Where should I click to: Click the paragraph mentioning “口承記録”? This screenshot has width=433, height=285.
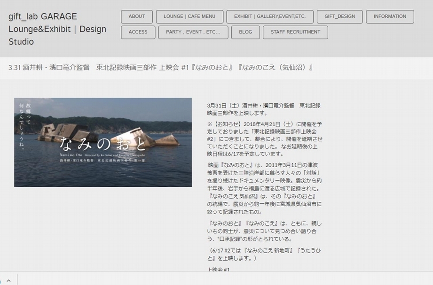264,231
